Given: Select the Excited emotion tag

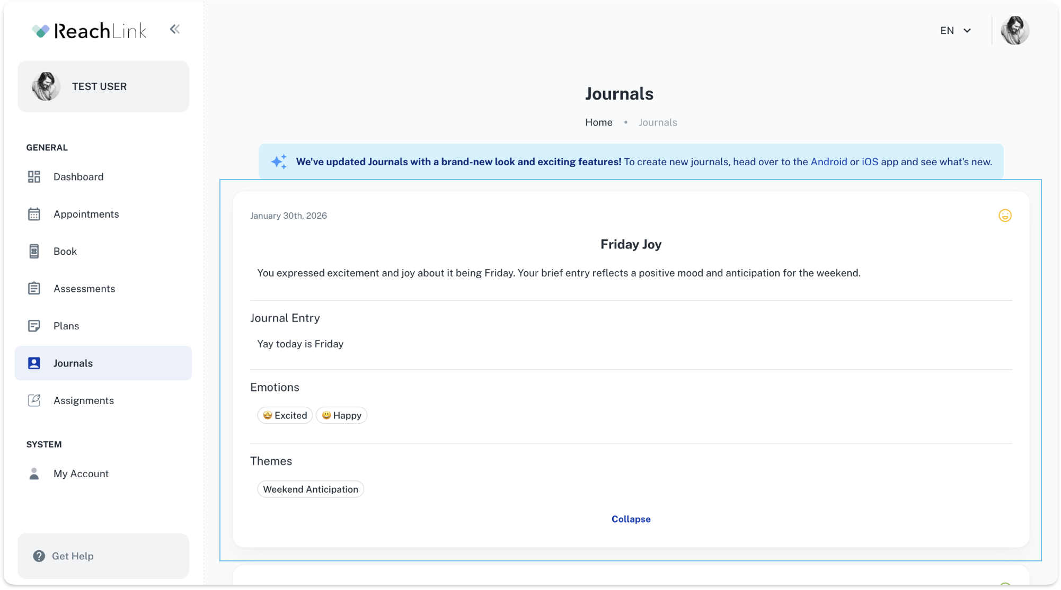Looking at the screenshot, I should [x=285, y=415].
